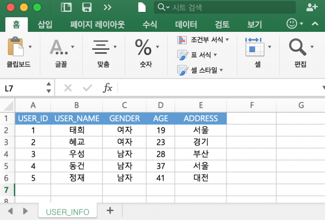Click the Name Box showing L7

(23, 88)
